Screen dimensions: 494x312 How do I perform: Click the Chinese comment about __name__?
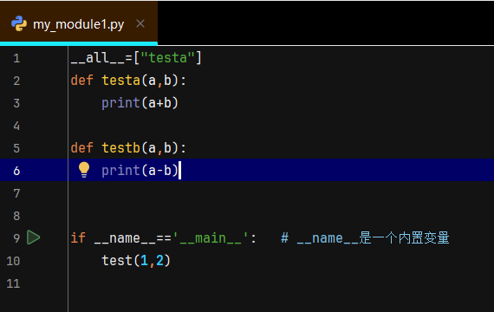click(365, 238)
